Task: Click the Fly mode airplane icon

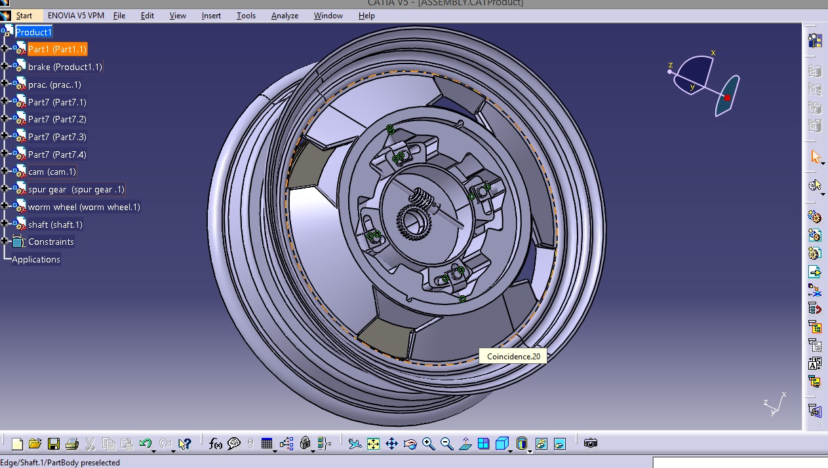Action: [355, 444]
